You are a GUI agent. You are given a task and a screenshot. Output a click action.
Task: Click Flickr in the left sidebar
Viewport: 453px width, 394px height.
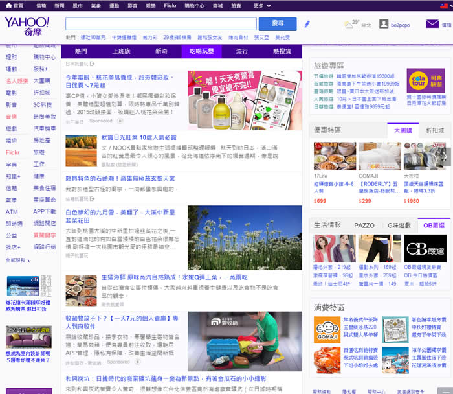coord(13,152)
